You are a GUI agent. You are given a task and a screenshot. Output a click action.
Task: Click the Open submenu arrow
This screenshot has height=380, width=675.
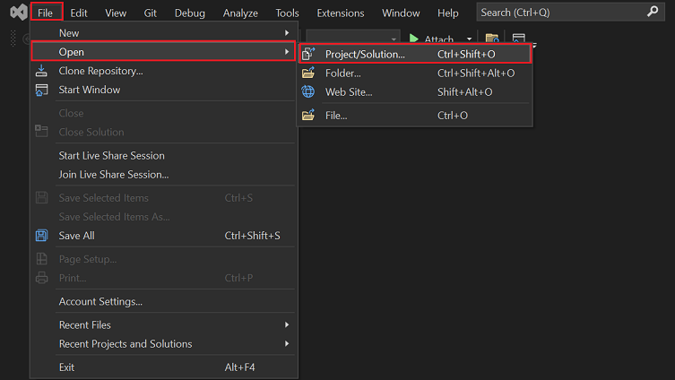(287, 52)
